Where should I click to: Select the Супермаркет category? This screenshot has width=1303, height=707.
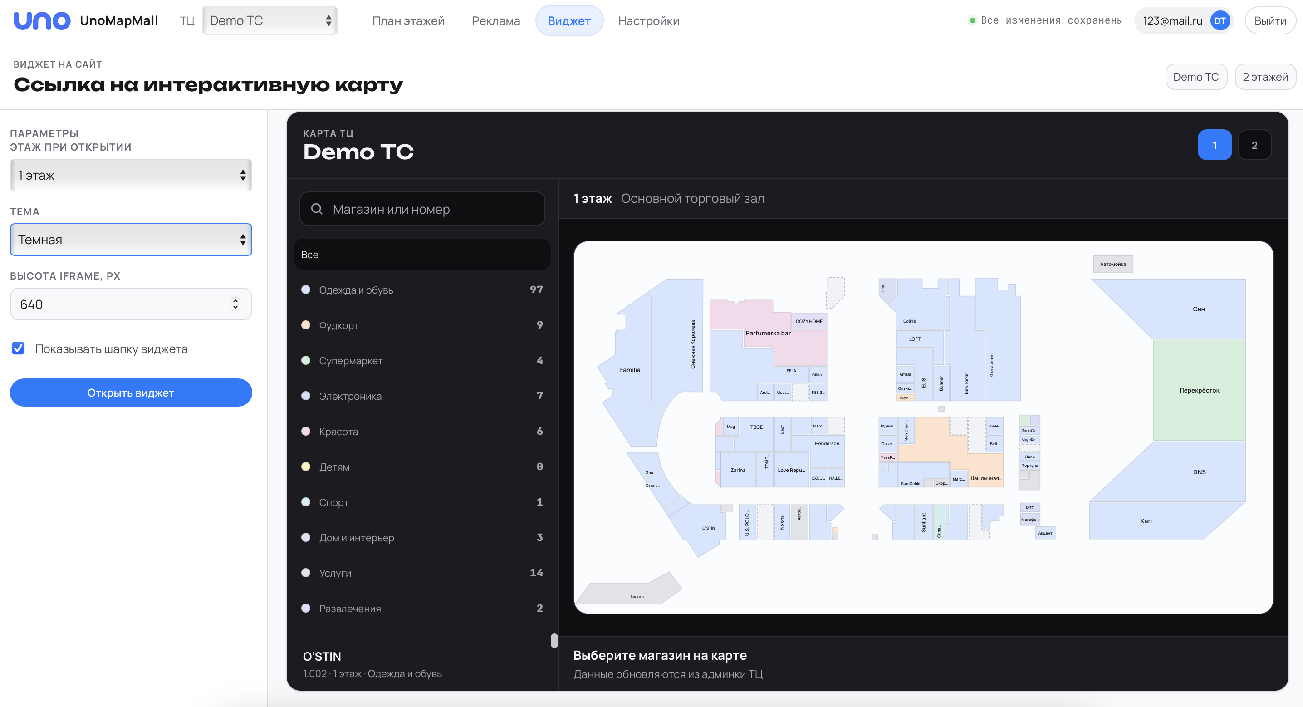point(422,361)
